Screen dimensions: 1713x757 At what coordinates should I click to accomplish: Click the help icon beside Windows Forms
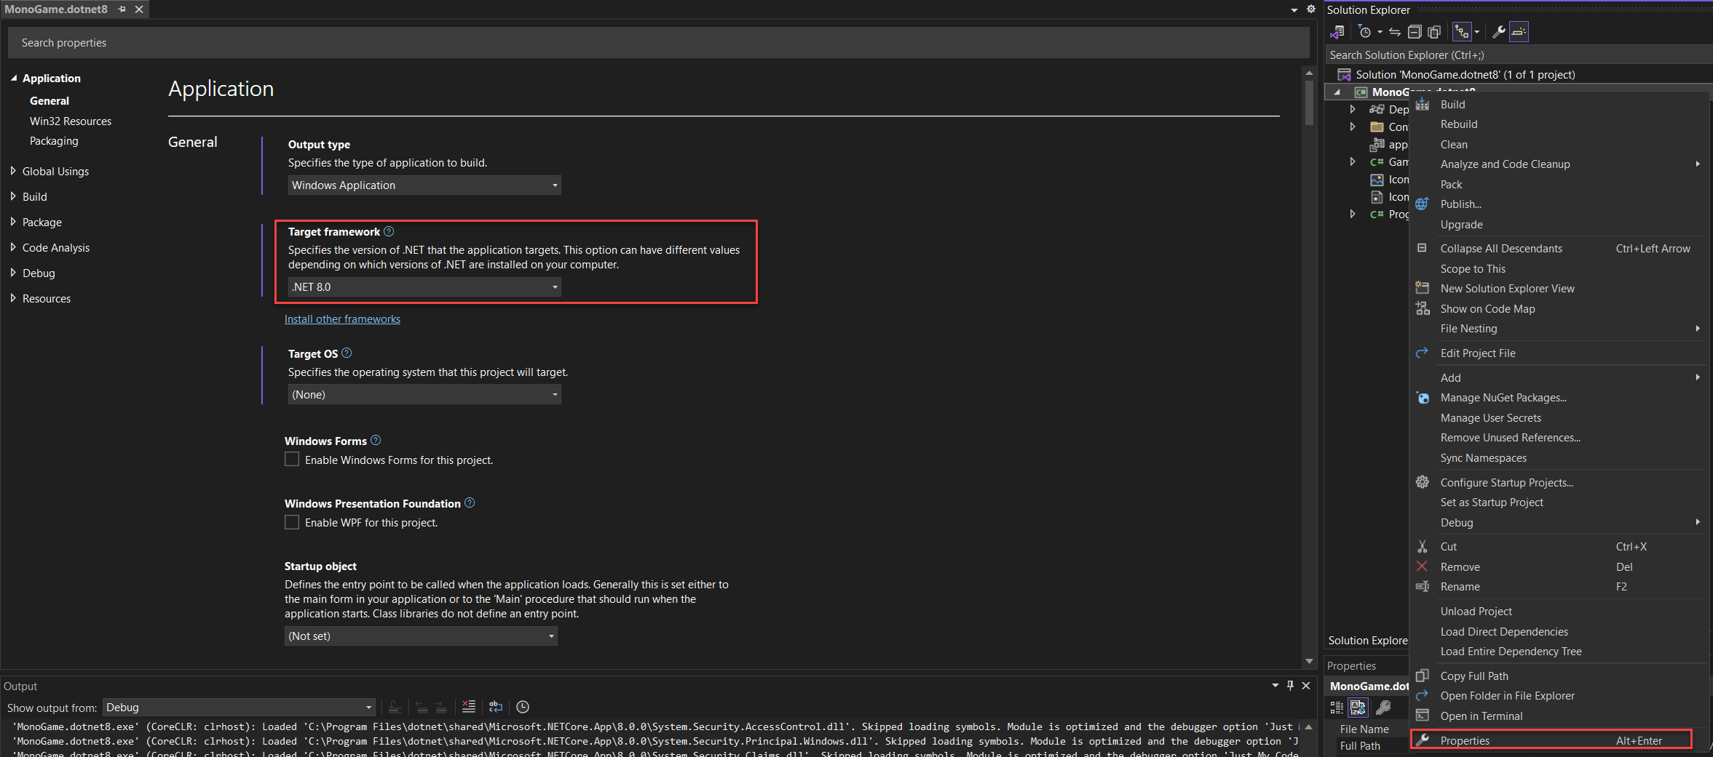pyautogui.click(x=376, y=440)
